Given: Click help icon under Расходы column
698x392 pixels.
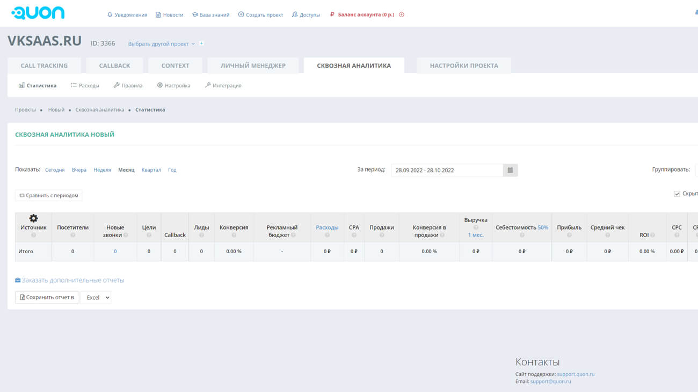Looking at the screenshot, I should (x=327, y=235).
